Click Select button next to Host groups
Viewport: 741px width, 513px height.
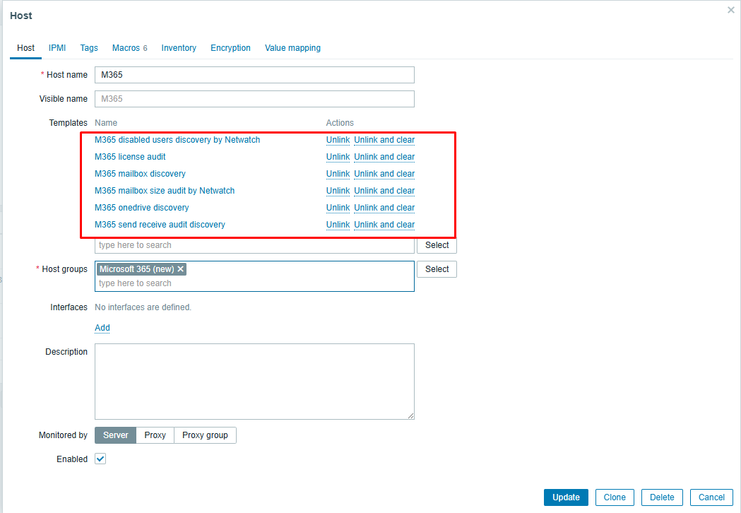tap(437, 269)
